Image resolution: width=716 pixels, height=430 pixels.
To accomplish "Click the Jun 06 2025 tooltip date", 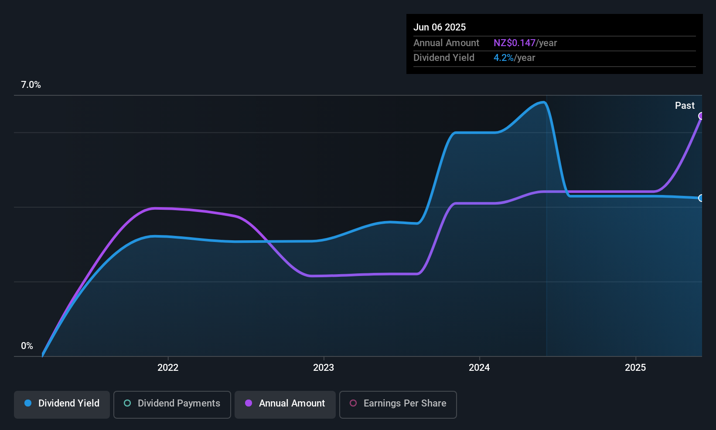I will (x=440, y=27).
